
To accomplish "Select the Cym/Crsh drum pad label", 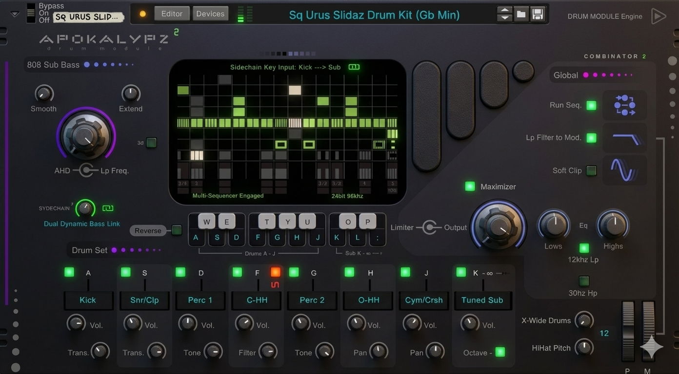I will (424, 300).
